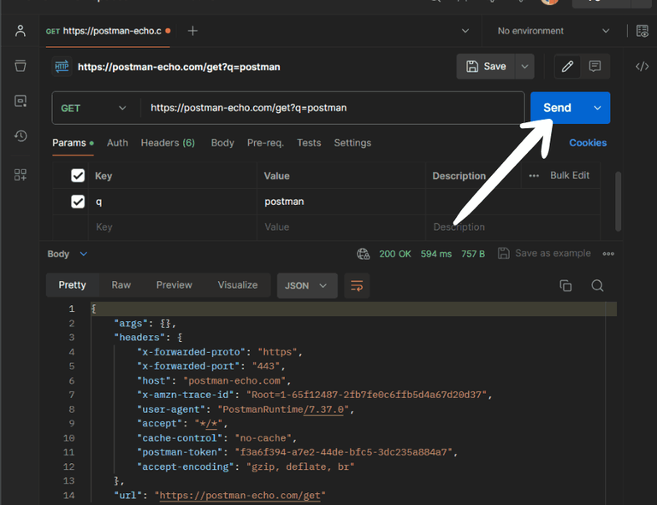This screenshot has width=657, height=505.
Task: Click the HTTP request type icon
Action: 62,67
